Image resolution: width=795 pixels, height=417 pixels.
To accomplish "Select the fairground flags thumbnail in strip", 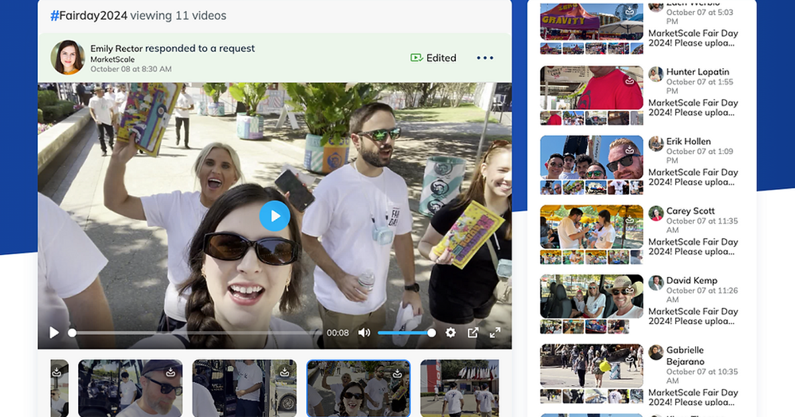I will (x=459, y=389).
